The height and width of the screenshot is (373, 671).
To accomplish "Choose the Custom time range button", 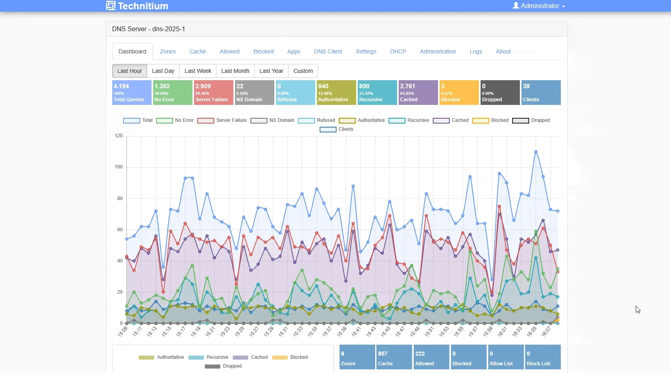I will click(x=303, y=71).
